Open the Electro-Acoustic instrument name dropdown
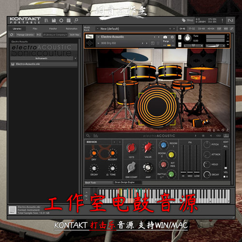The height and width of the screenshot is (242, 242). (98, 37)
